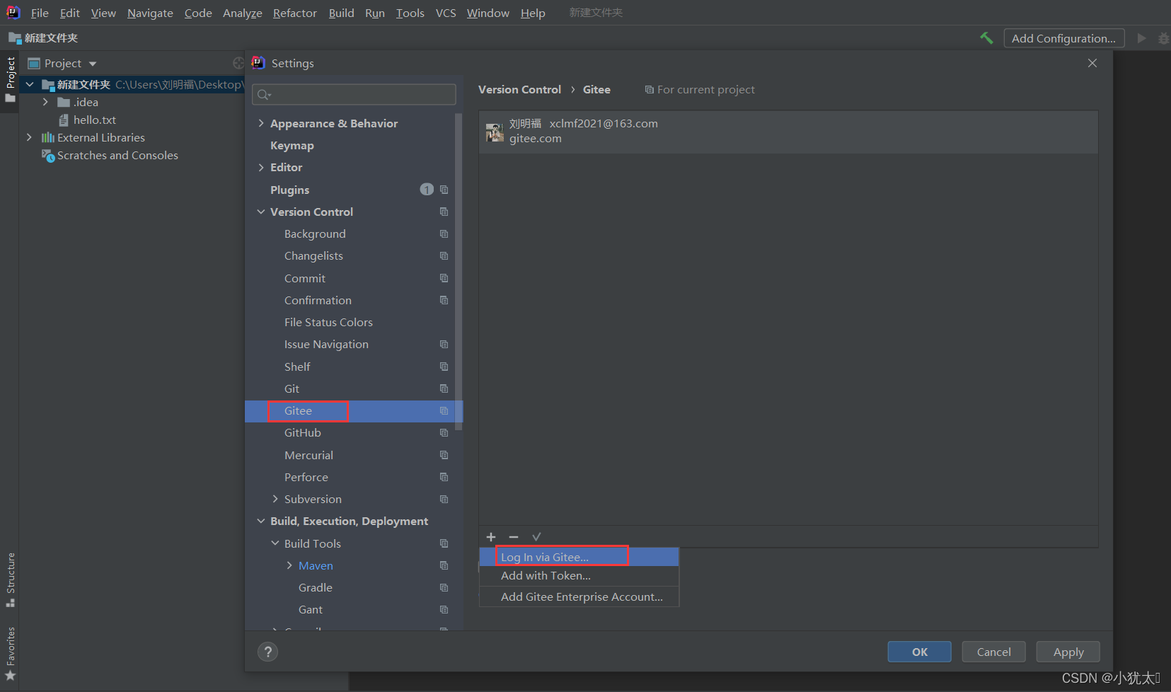This screenshot has height=692, width=1171.
Task: Click the project-level icon next to Plugins
Action: (x=444, y=190)
